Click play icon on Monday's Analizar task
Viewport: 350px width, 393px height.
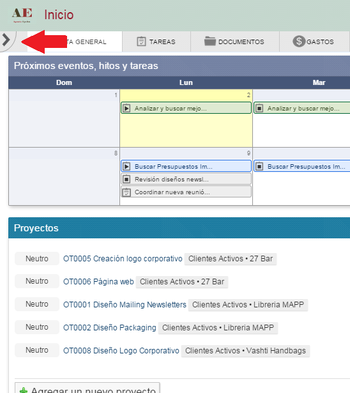tap(126, 108)
